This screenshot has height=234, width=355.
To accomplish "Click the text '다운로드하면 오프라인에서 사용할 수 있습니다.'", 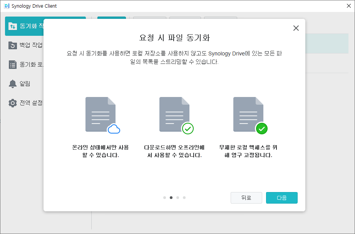I will click(x=174, y=151).
